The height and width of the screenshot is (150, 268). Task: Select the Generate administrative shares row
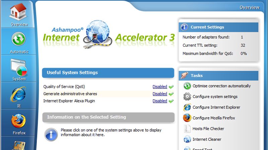pos(108,94)
